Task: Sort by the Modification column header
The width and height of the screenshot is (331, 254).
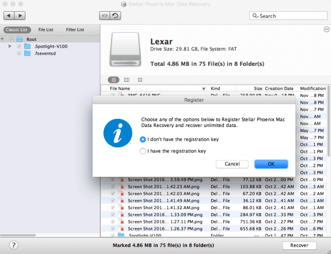Action: 313,89
